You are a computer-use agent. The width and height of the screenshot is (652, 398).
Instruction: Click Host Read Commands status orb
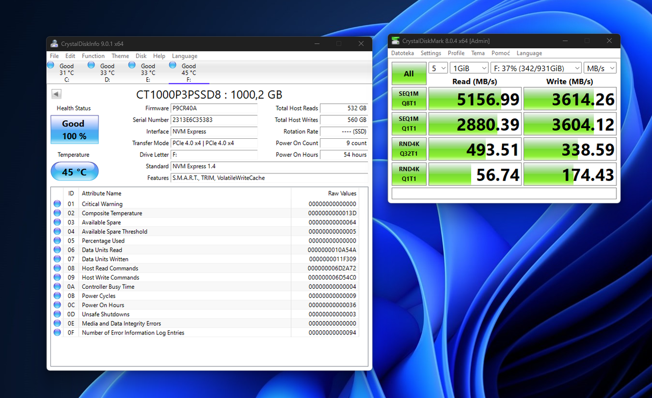point(57,268)
